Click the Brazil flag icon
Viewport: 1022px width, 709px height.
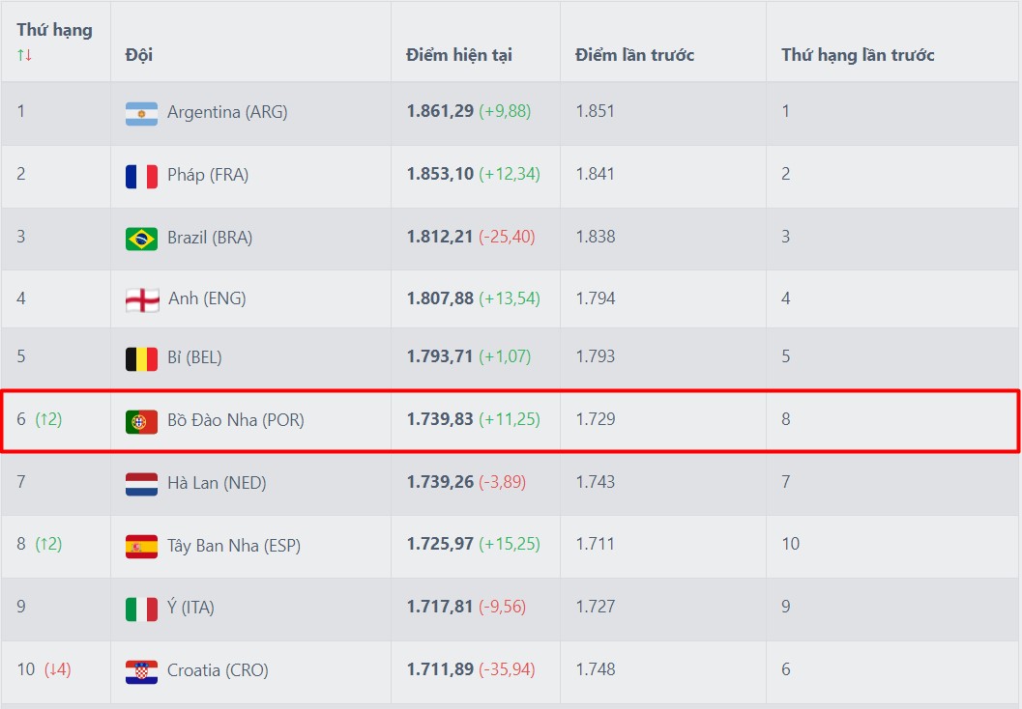(141, 238)
